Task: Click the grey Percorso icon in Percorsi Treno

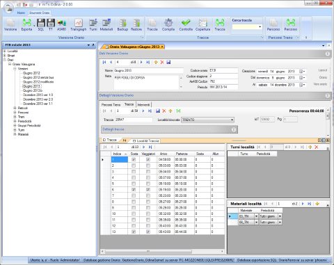Action: [x=273, y=25]
